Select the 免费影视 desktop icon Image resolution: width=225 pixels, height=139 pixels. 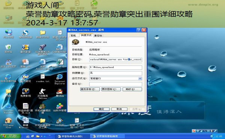[25, 93]
